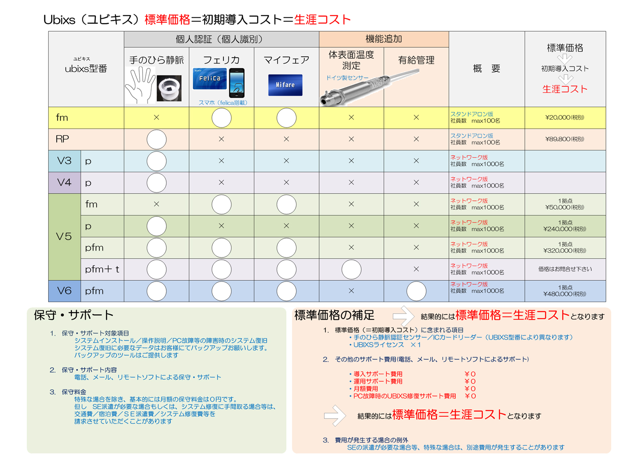642x465 pixels.
Task: Click the blue V6 model label cell
Action: 64,291
